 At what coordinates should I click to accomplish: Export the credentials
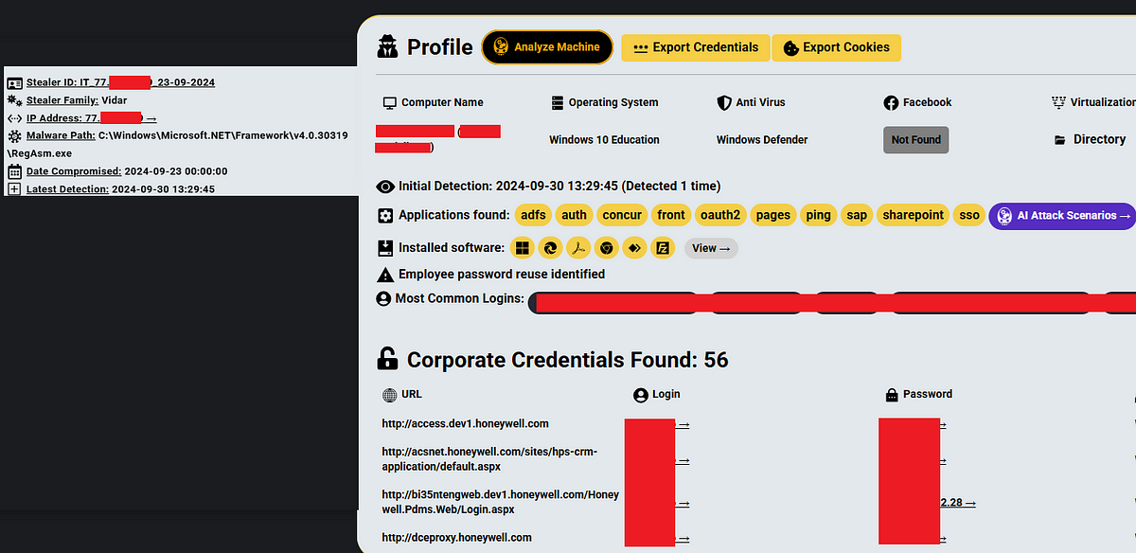coord(695,47)
